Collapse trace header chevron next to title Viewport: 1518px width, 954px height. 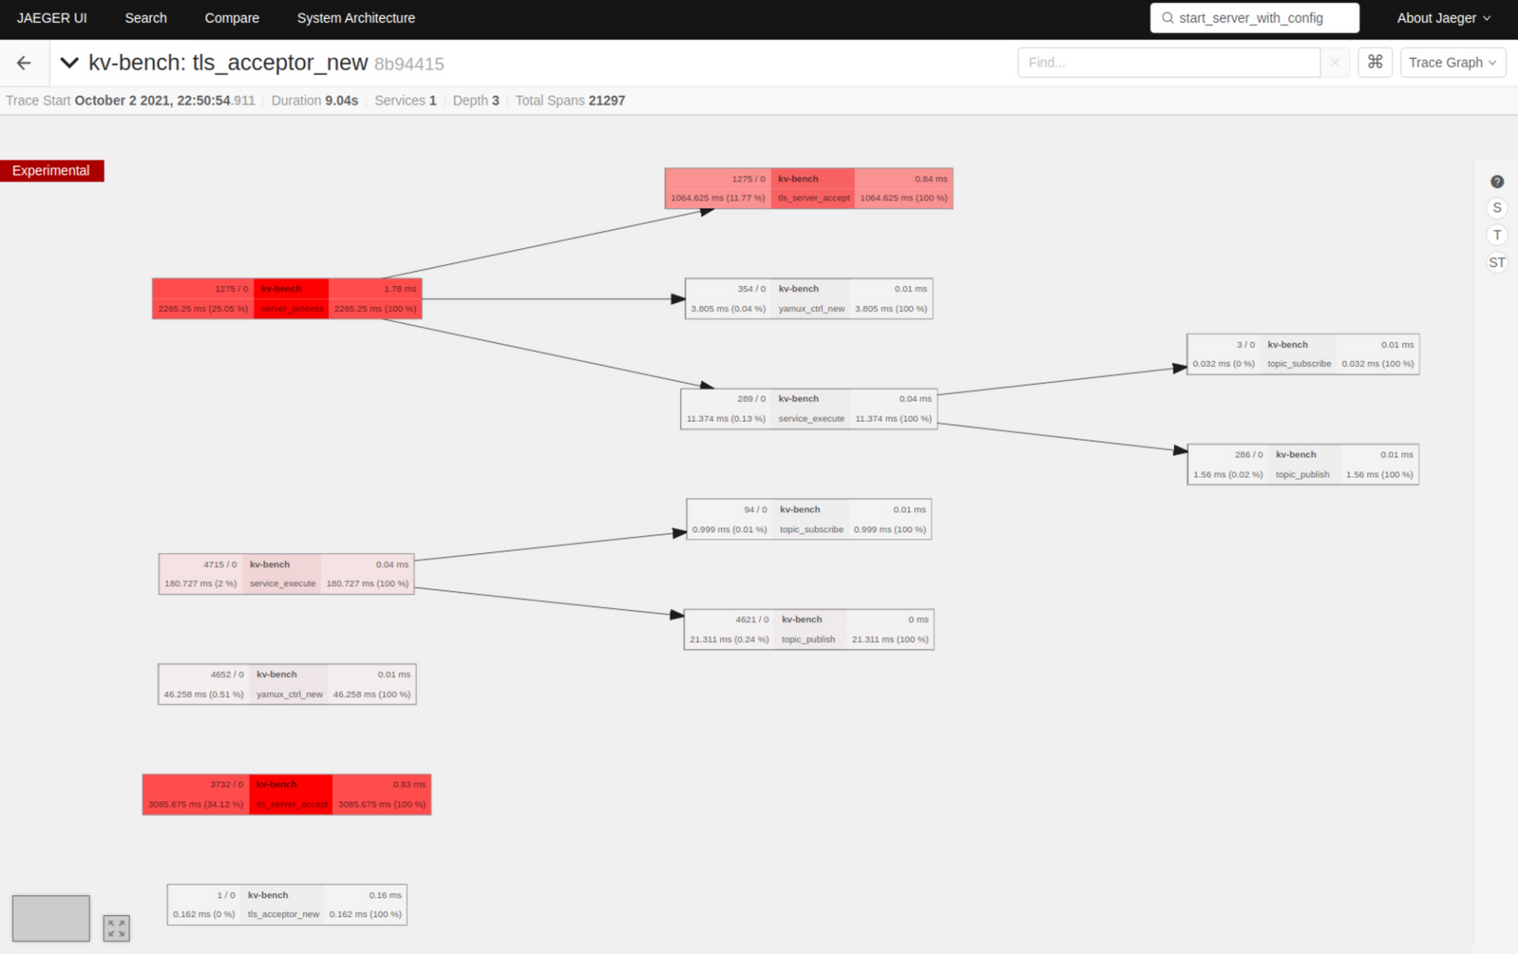(70, 63)
